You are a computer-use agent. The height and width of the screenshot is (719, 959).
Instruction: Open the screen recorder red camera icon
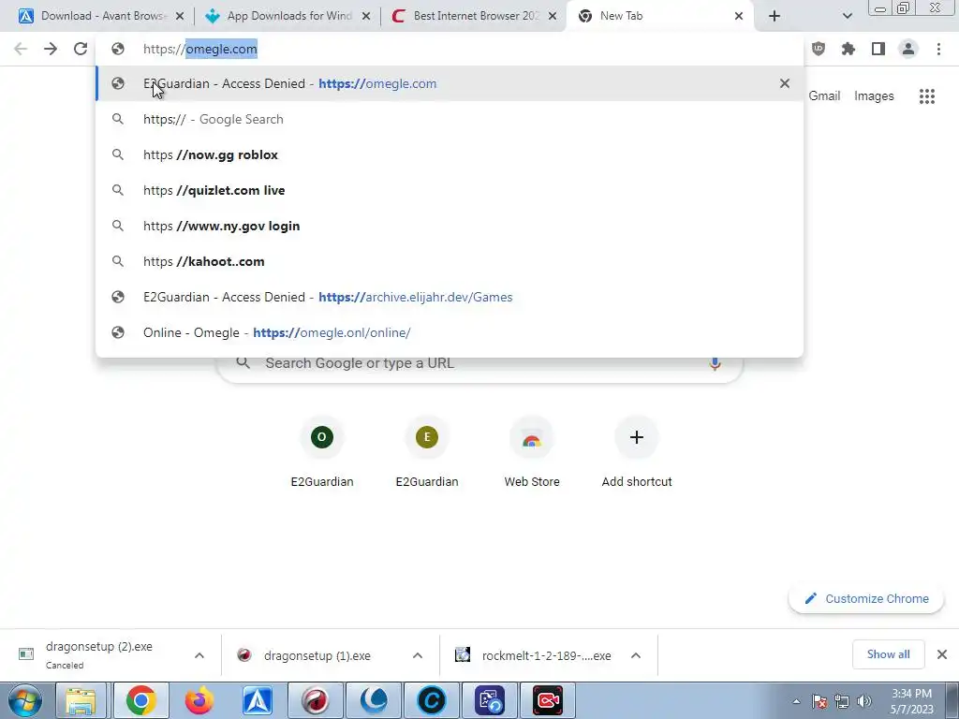(547, 700)
